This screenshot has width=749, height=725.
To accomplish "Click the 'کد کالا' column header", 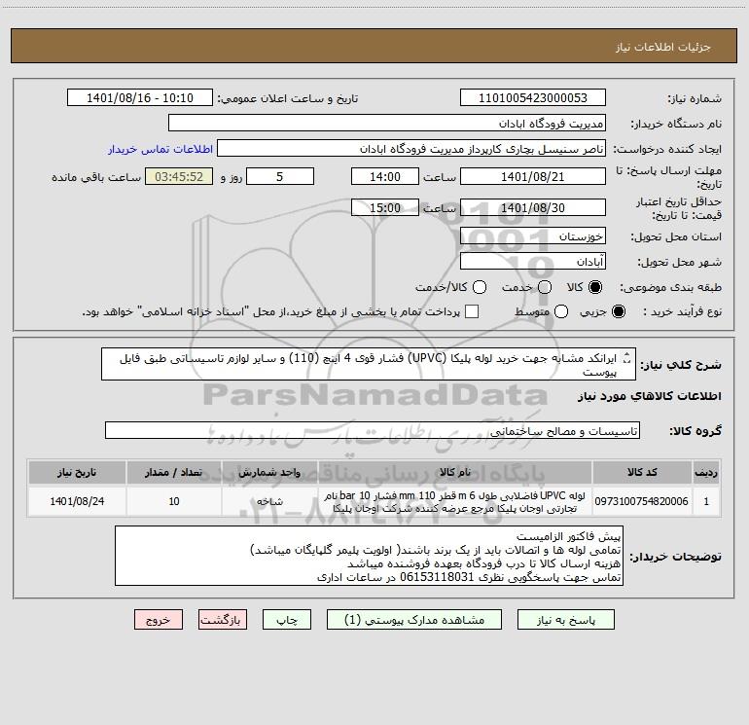I will (642, 472).
